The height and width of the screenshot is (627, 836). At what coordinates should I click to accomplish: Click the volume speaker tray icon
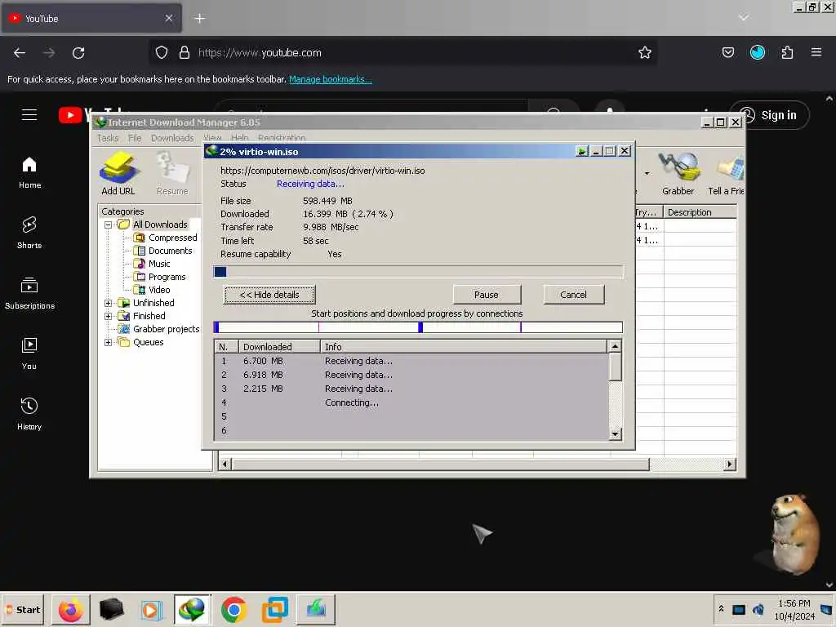point(758,609)
